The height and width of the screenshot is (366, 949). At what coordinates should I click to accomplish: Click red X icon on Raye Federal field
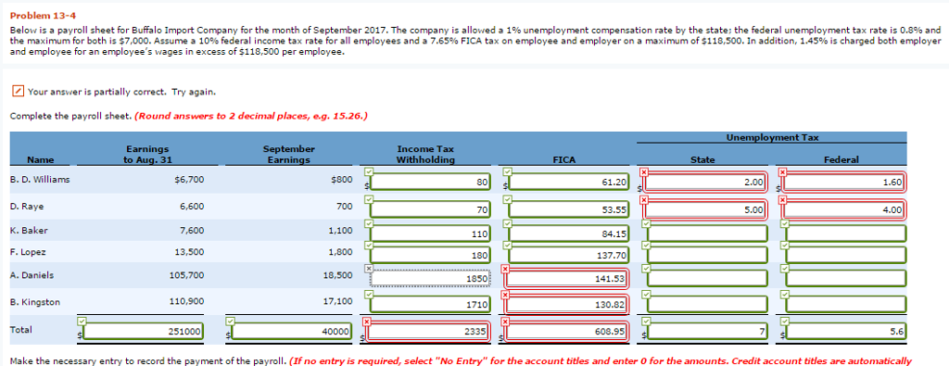click(782, 199)
